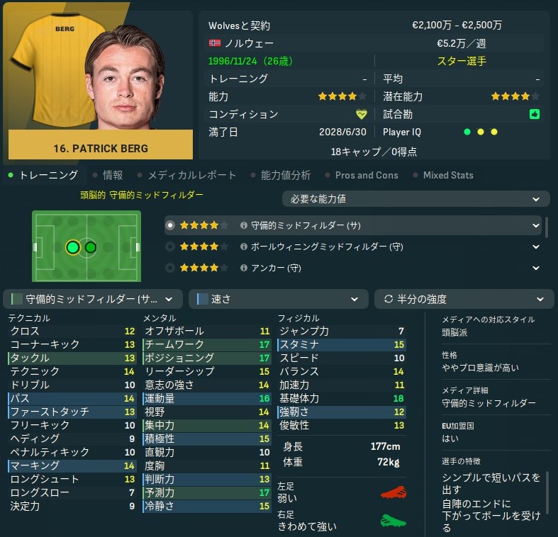Click the Wolvesと契約 contract text

point(239,26)
